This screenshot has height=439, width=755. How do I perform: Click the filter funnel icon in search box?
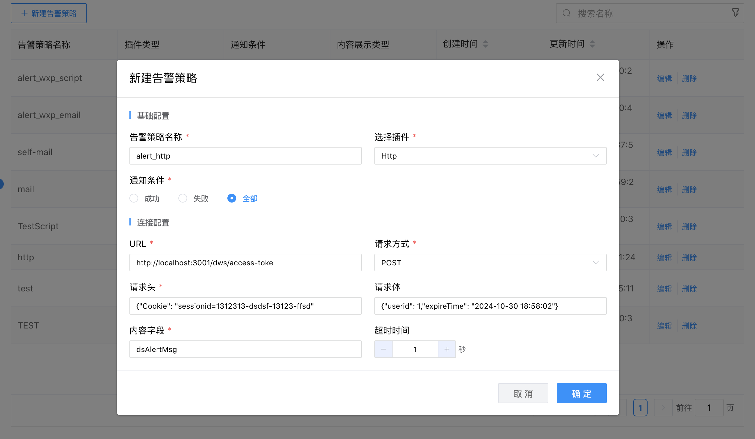coord(735,13)
